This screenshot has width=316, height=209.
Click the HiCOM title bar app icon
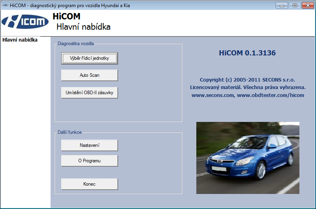click(x=5, y=6)
